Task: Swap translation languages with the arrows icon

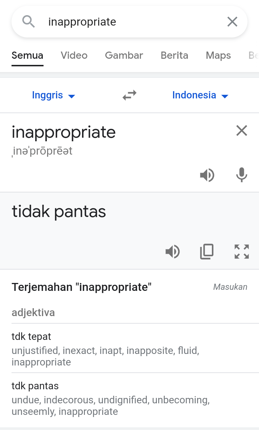Action: 129,95
